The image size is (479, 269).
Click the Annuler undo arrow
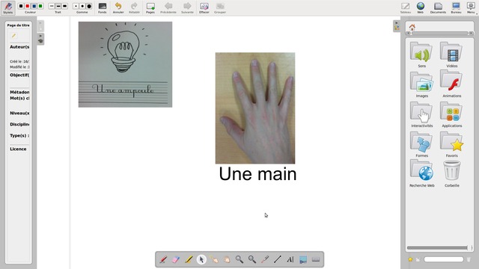tap(118, 8)
